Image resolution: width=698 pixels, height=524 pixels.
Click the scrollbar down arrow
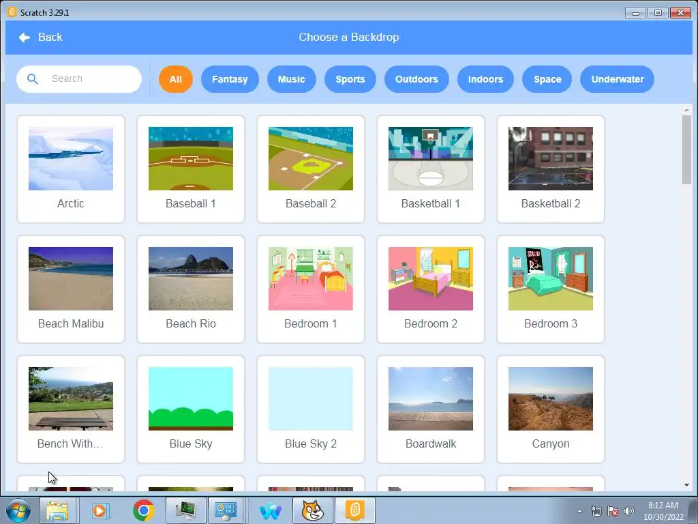click(x=686, y=485)
